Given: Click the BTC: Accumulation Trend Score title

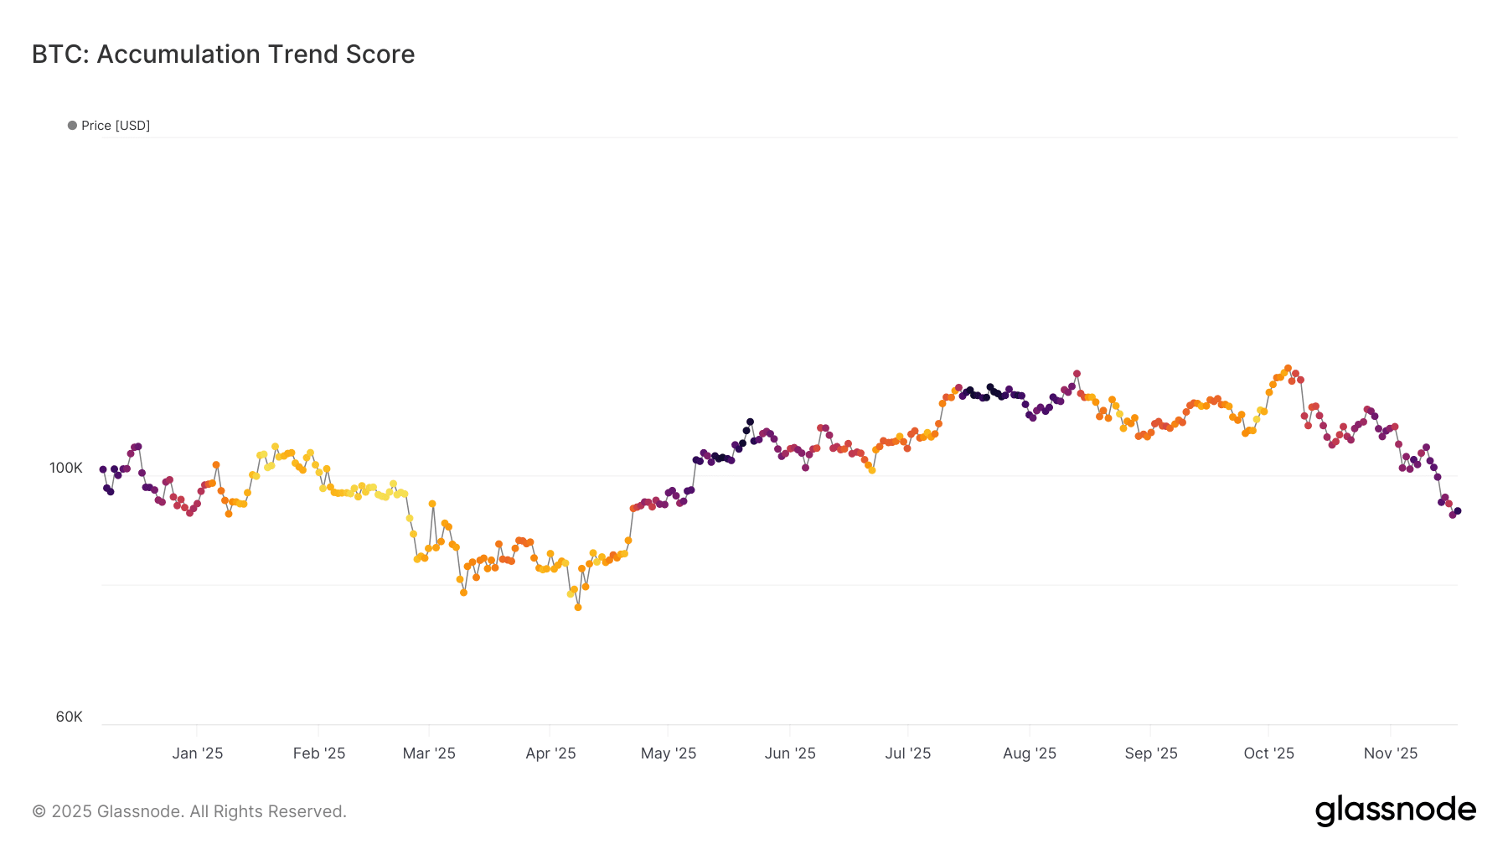Looking at the screenshot, I should pyautogui.click(x=223, y=54).
